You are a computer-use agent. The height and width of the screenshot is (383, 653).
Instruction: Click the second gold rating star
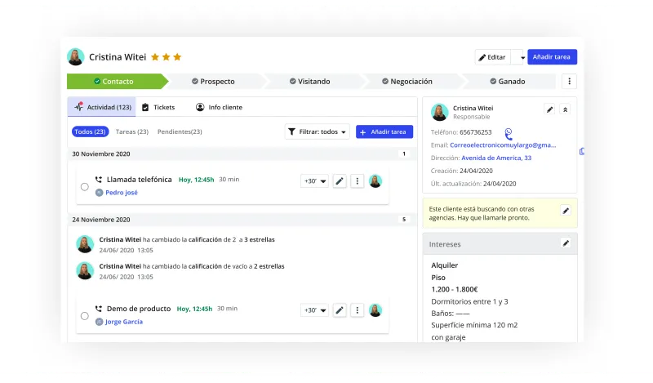(167, 57)
